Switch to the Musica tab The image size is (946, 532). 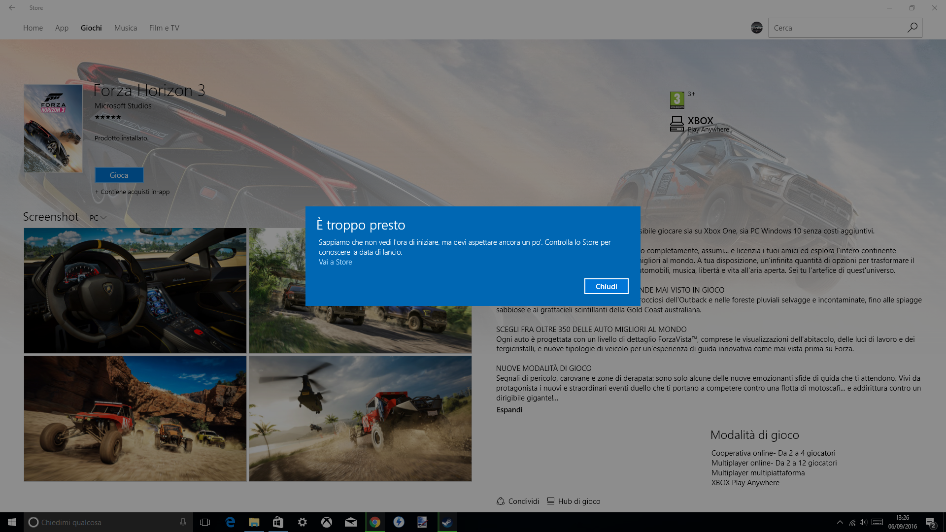[126, 28]
